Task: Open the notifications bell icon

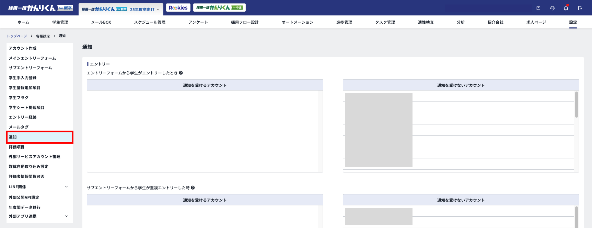Action: point(566,8)
